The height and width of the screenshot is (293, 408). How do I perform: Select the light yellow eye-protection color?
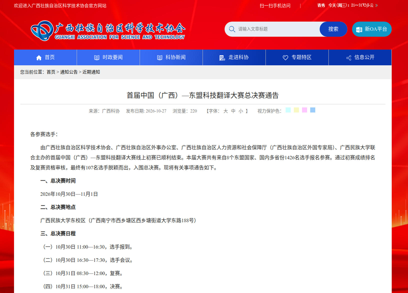click(x=296, y=110)
